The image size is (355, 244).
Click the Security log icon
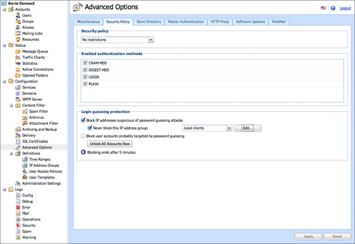tap(18, 225)
